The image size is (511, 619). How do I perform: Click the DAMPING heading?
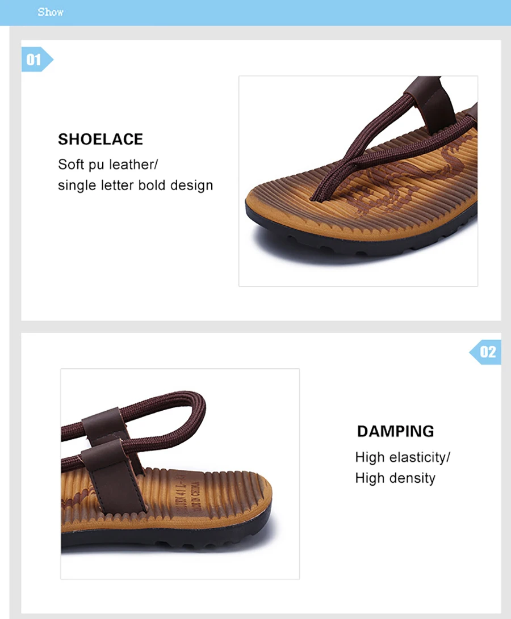click(395, 431)
